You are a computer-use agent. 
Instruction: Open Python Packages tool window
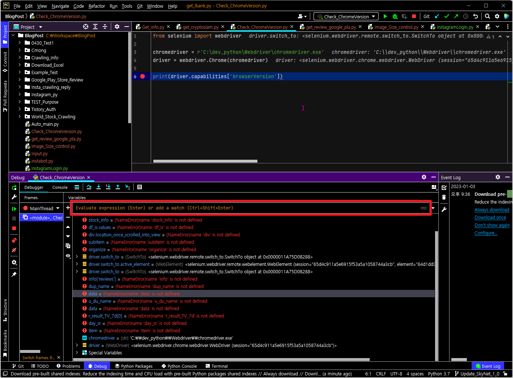pyautogui.click(x=134, y=366)
